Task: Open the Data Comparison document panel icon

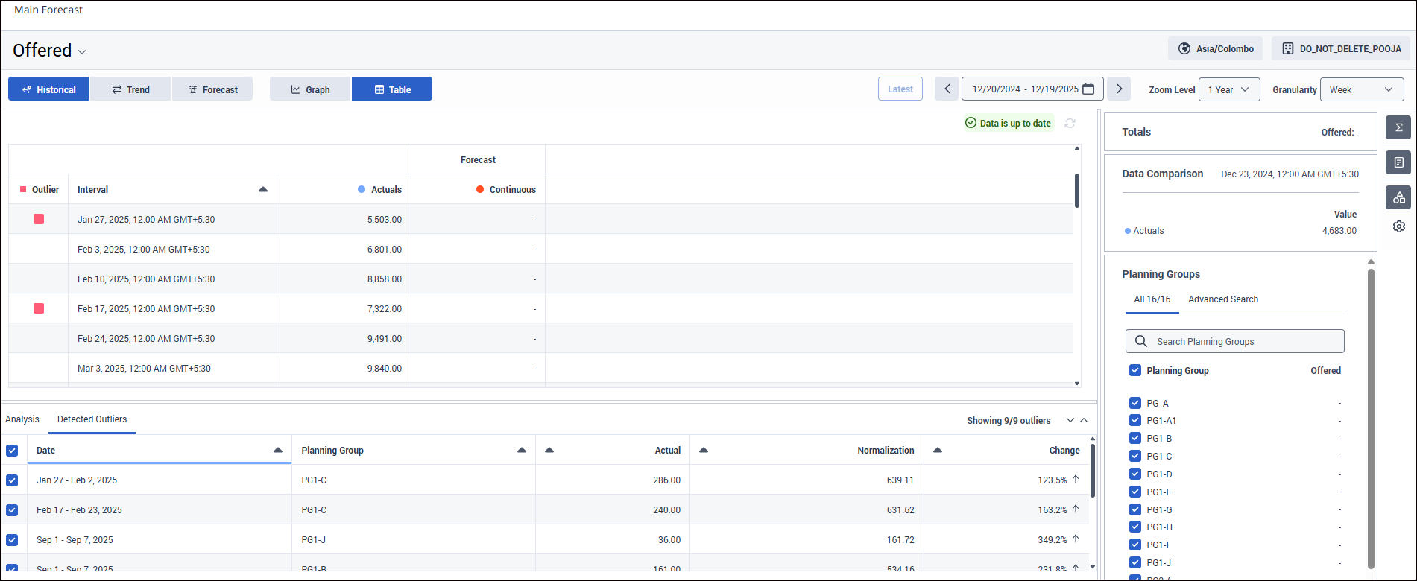Action: click(1398, 162)
